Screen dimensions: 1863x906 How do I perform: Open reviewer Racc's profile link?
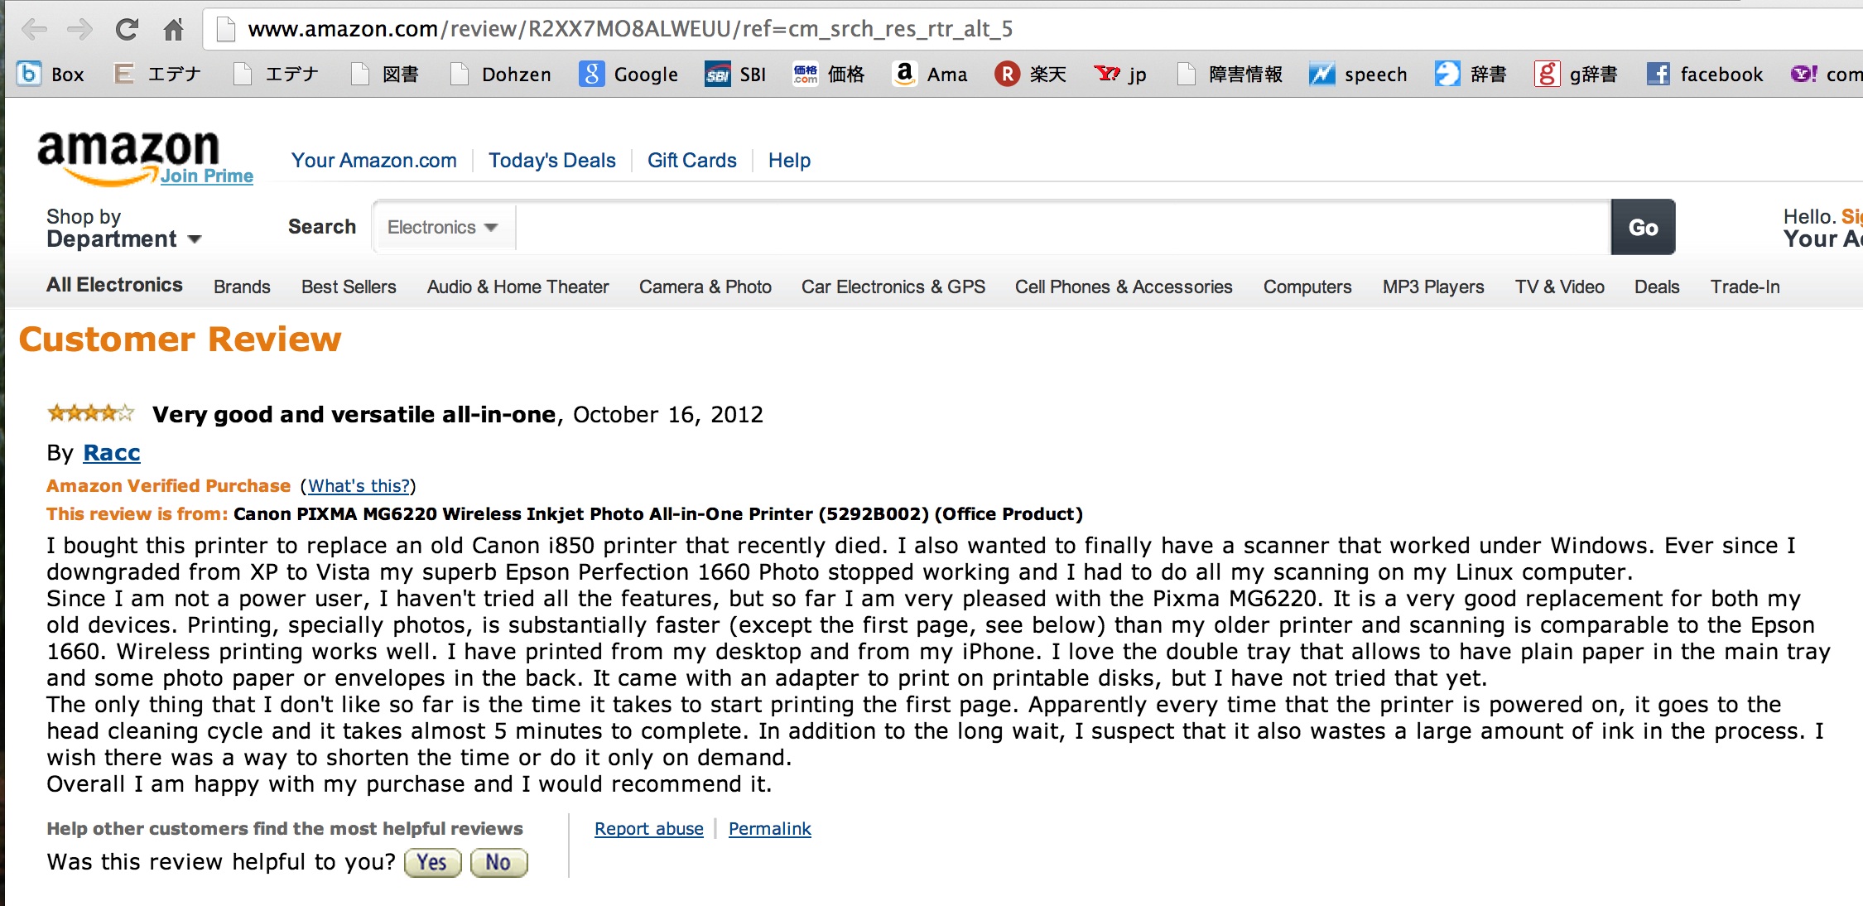[x=112, y=453]
